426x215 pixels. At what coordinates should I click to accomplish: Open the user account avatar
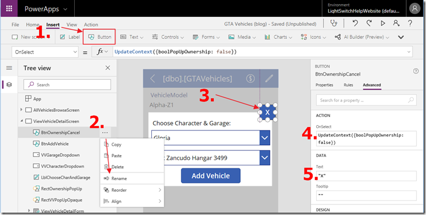click(x=414, y=9)
